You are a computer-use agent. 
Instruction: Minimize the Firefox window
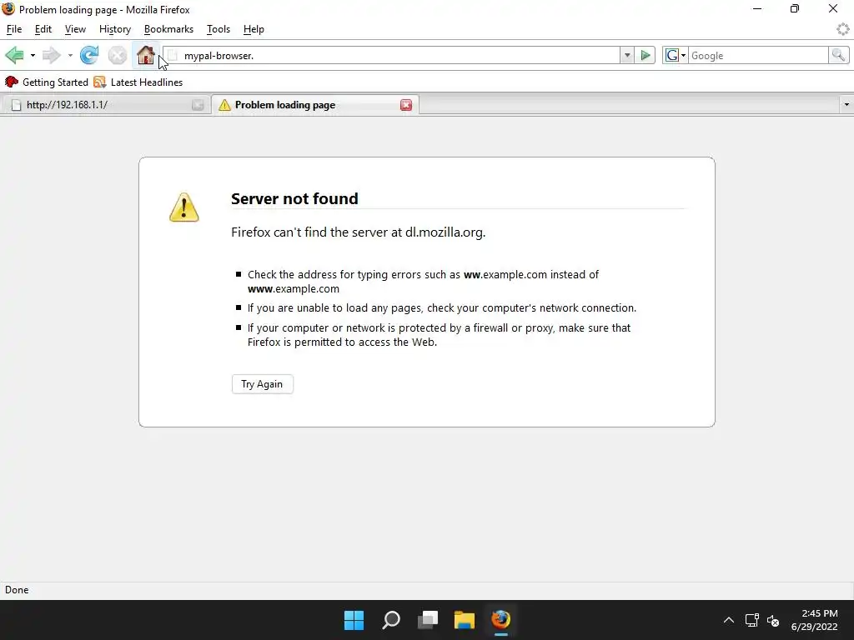coord(757,8)
